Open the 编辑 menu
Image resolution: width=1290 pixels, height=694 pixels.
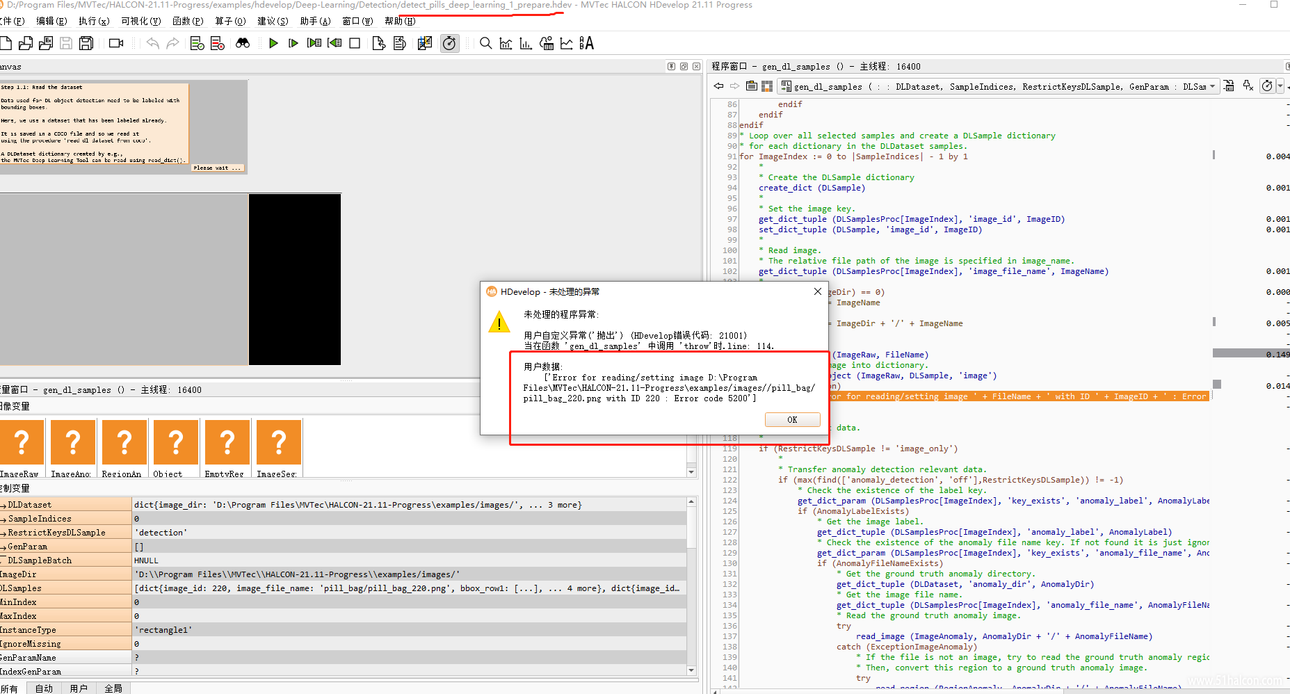pyautogui.click(x=51, y=21)
